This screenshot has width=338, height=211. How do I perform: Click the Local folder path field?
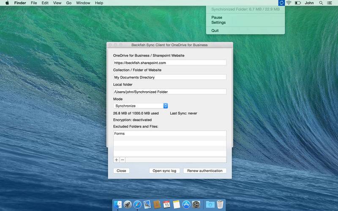coord(170,92)
